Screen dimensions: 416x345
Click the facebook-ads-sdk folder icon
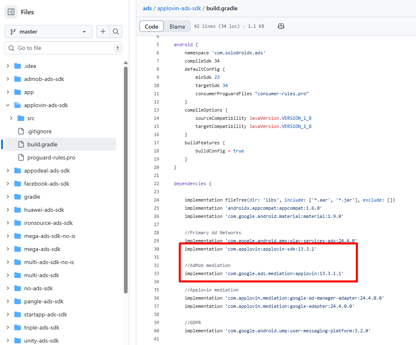18,184
